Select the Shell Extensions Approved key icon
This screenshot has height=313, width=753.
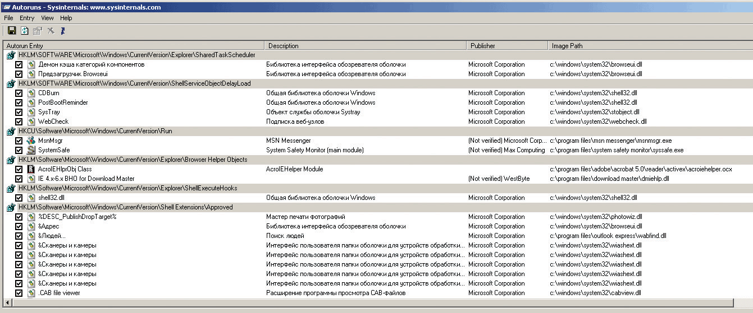click(x=11, y=207)
